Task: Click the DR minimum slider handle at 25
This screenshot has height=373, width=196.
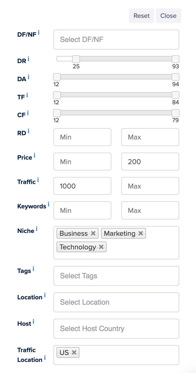Action: 76,59
